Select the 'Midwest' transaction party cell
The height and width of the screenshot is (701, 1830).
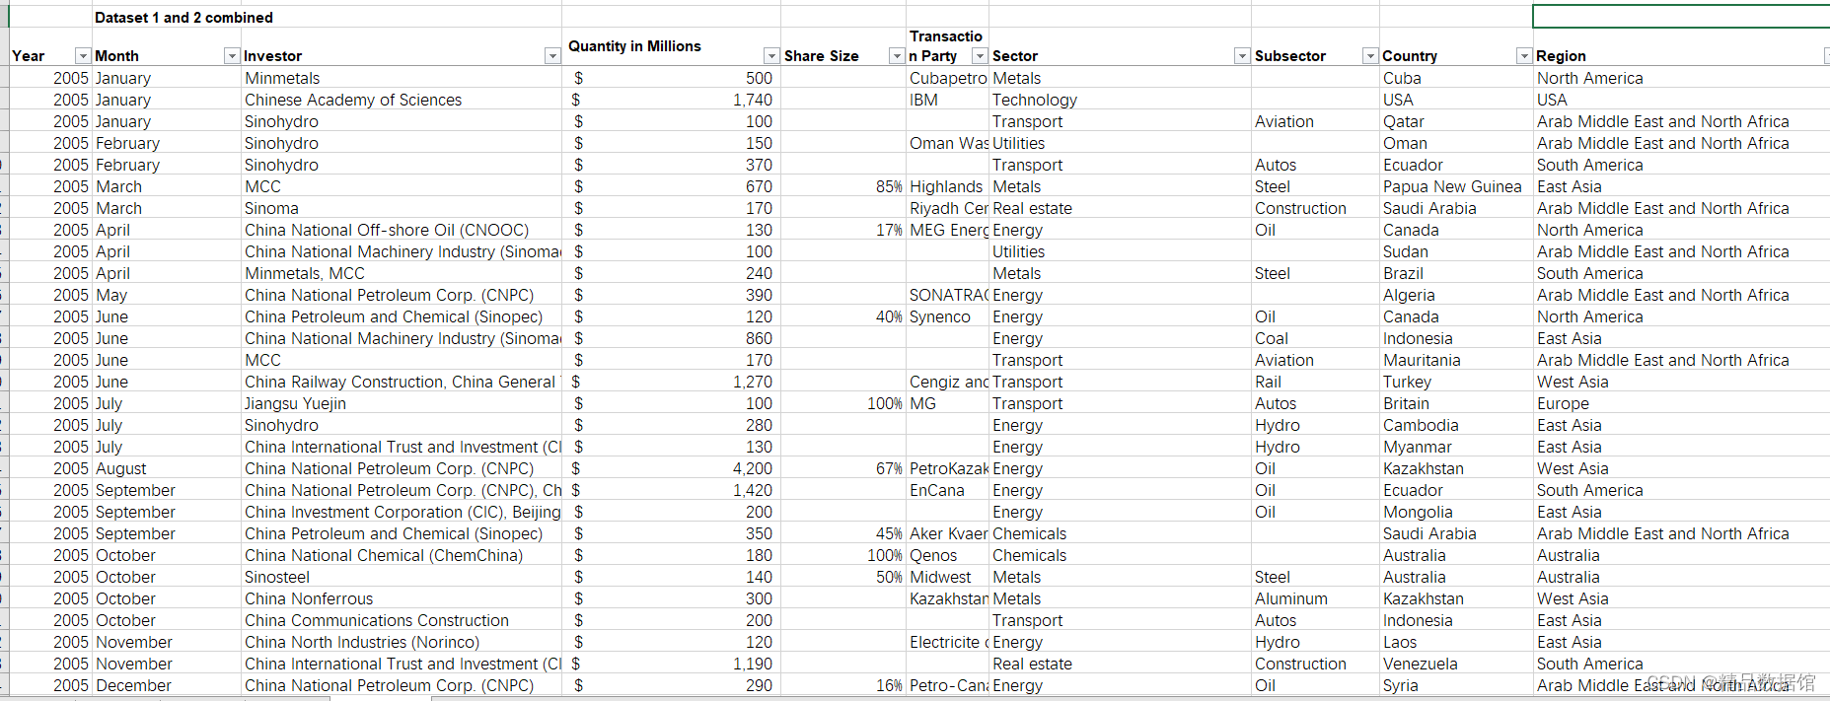click(x=948, y=577)
